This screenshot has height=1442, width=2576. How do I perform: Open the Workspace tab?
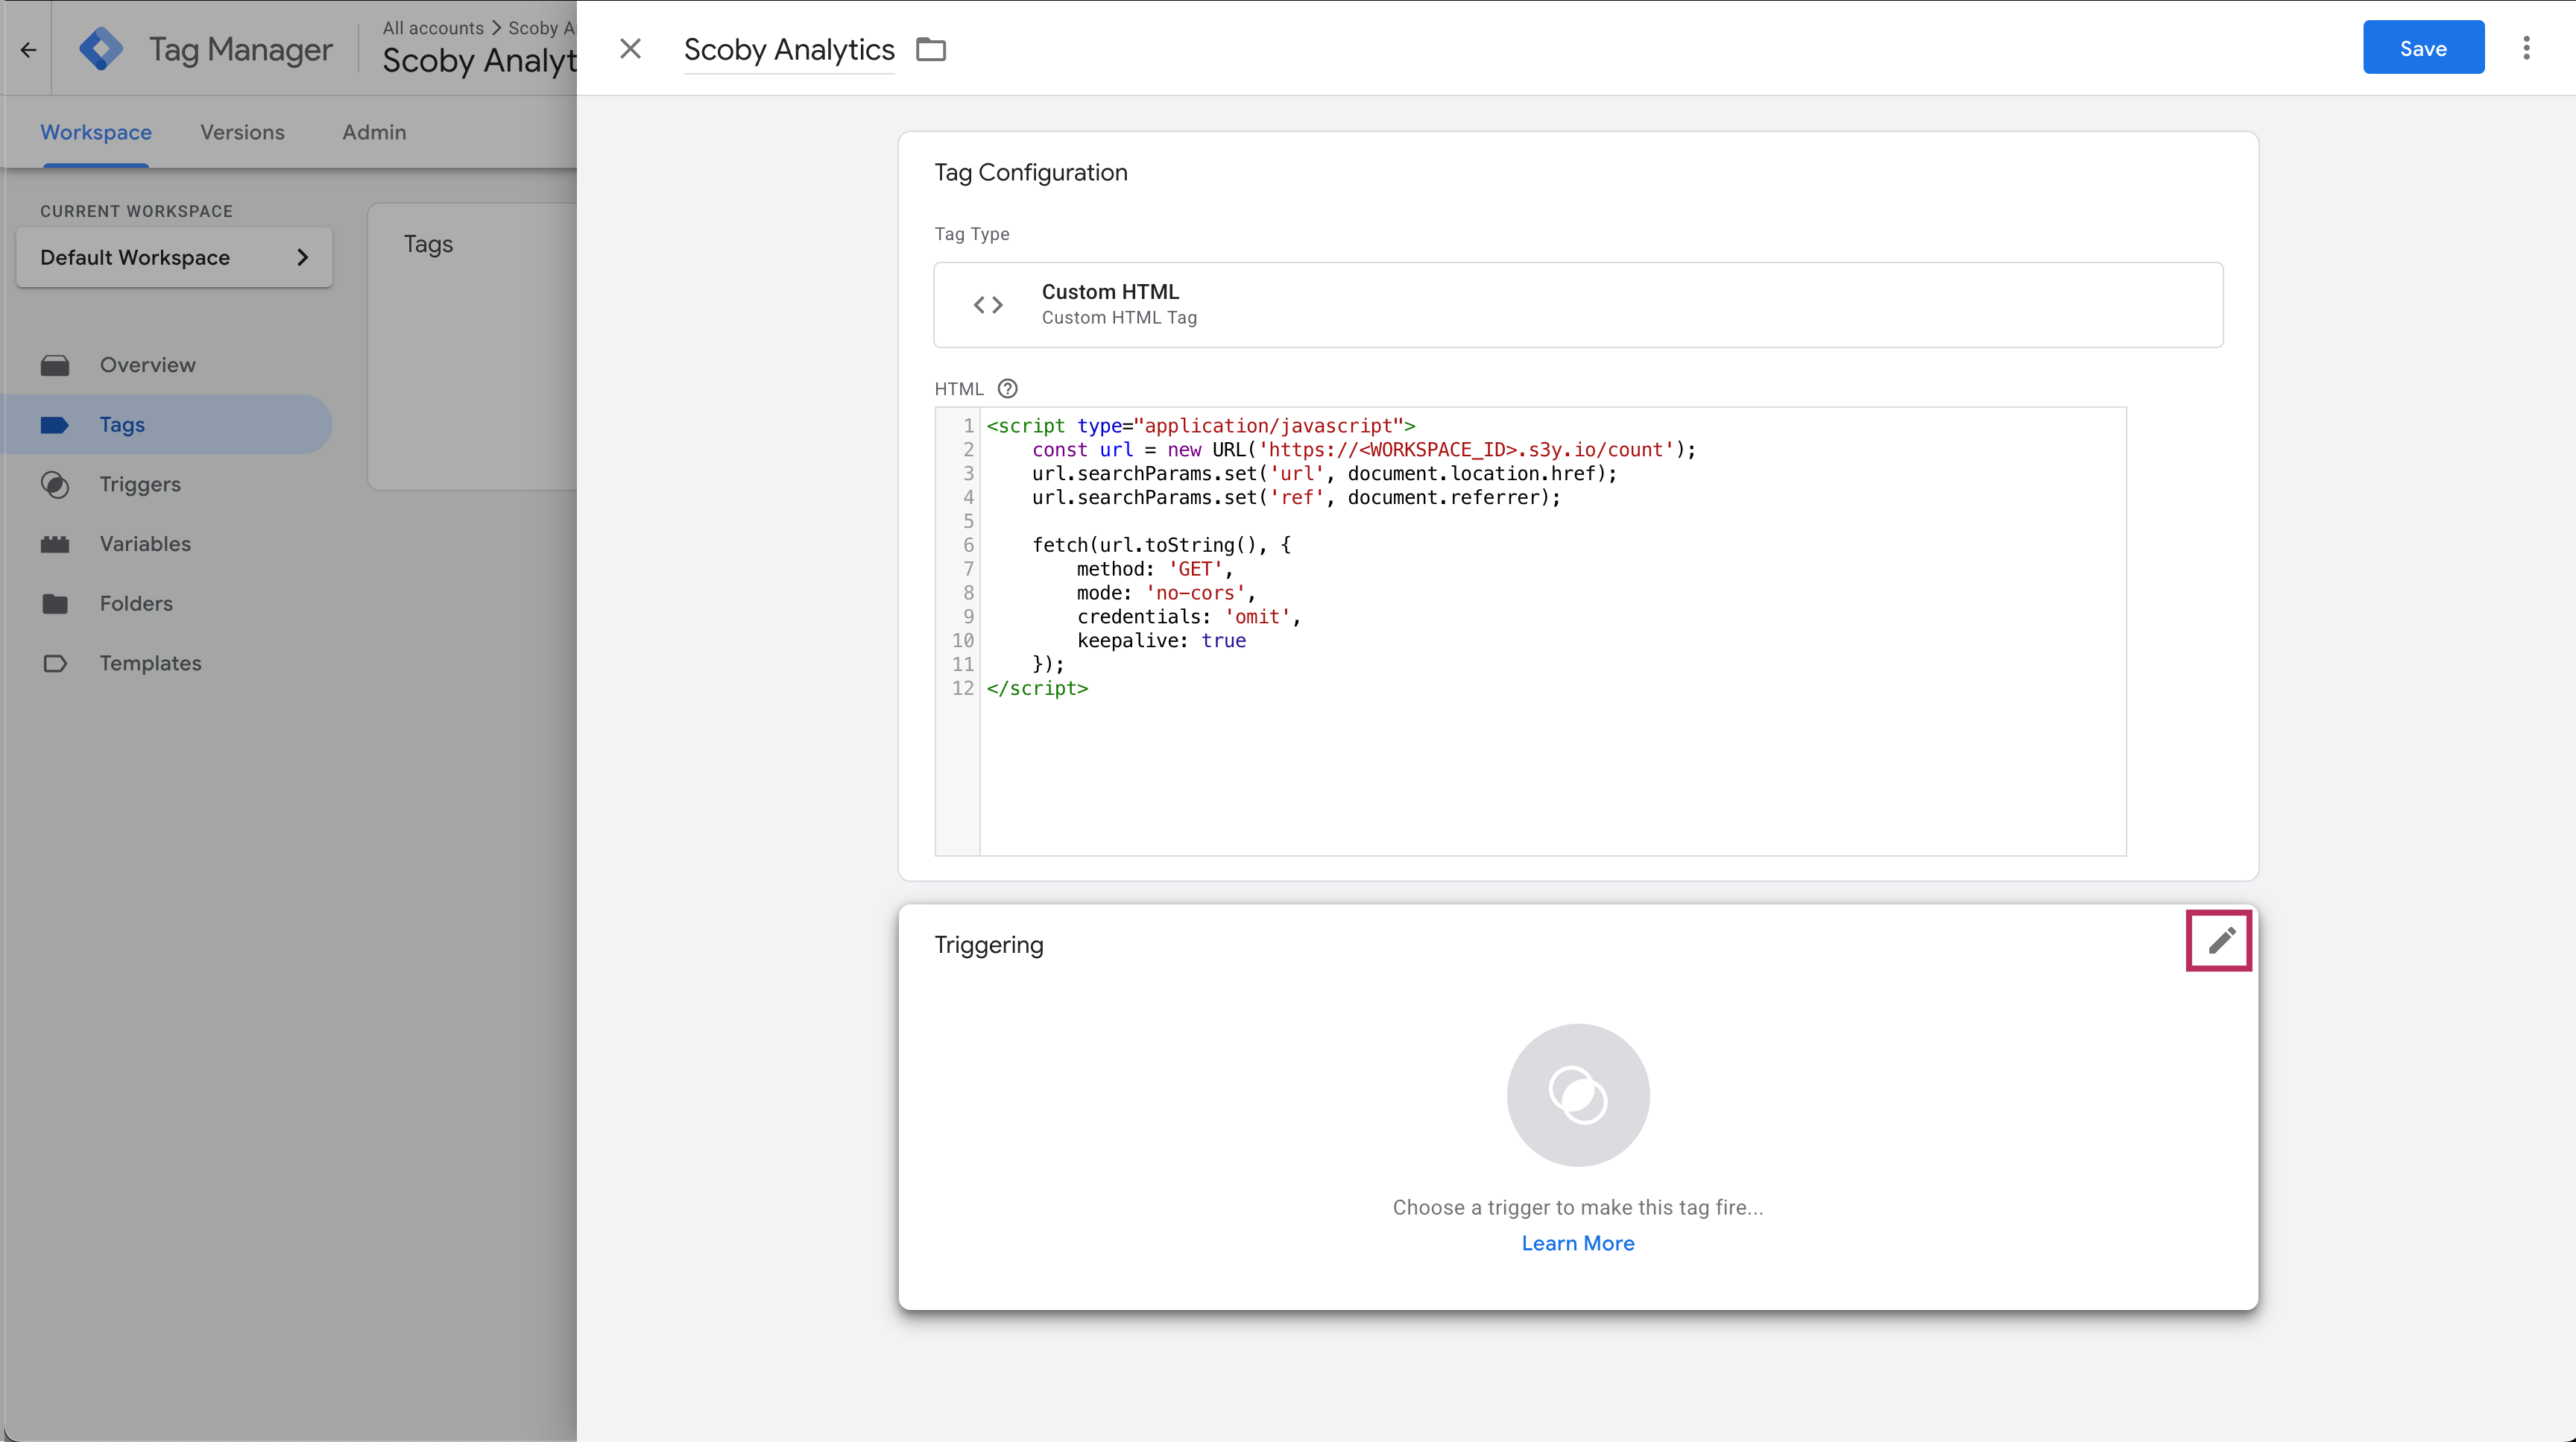(x=96, y=132)
